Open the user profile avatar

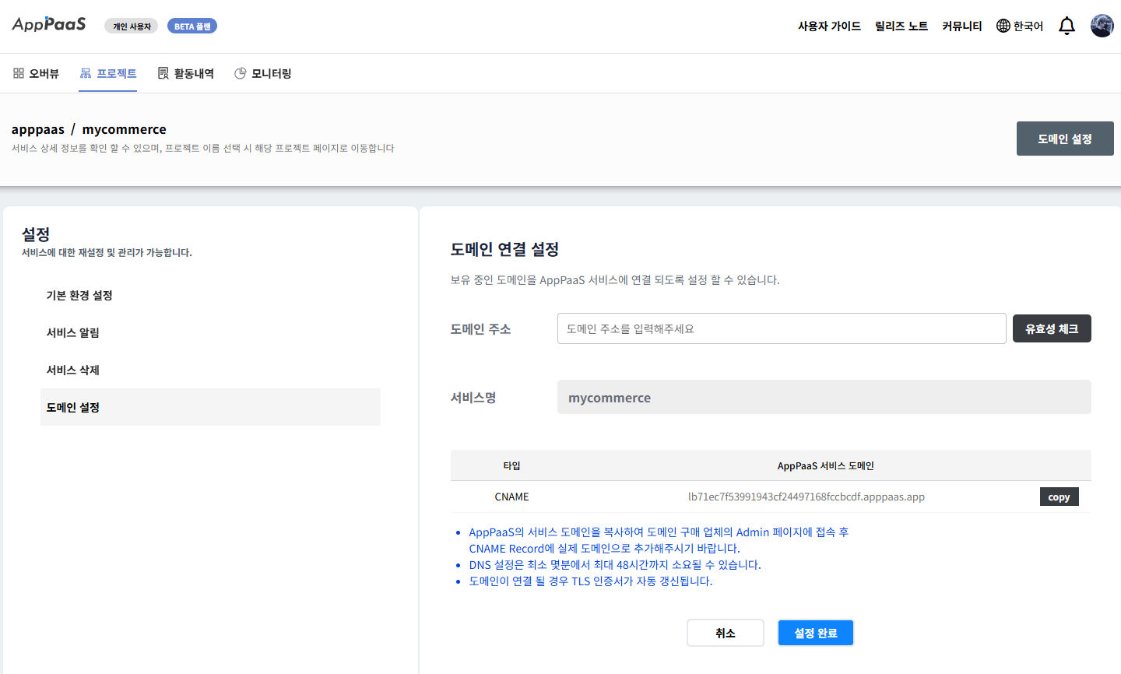tap(1102, 26)
